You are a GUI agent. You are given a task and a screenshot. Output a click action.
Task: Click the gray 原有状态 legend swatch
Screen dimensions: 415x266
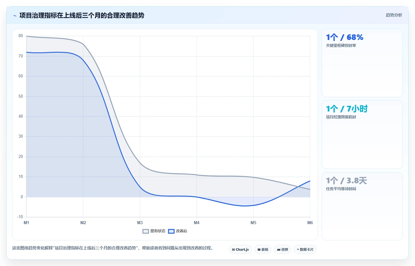[x=146, y=231]
